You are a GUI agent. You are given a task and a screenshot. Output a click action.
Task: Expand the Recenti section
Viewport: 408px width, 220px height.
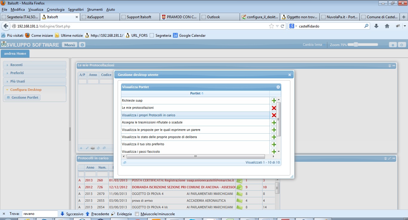click(x=16, y=65)
